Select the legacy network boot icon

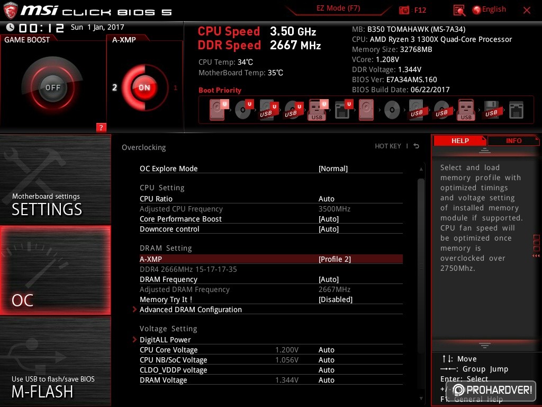click(516, 110)
